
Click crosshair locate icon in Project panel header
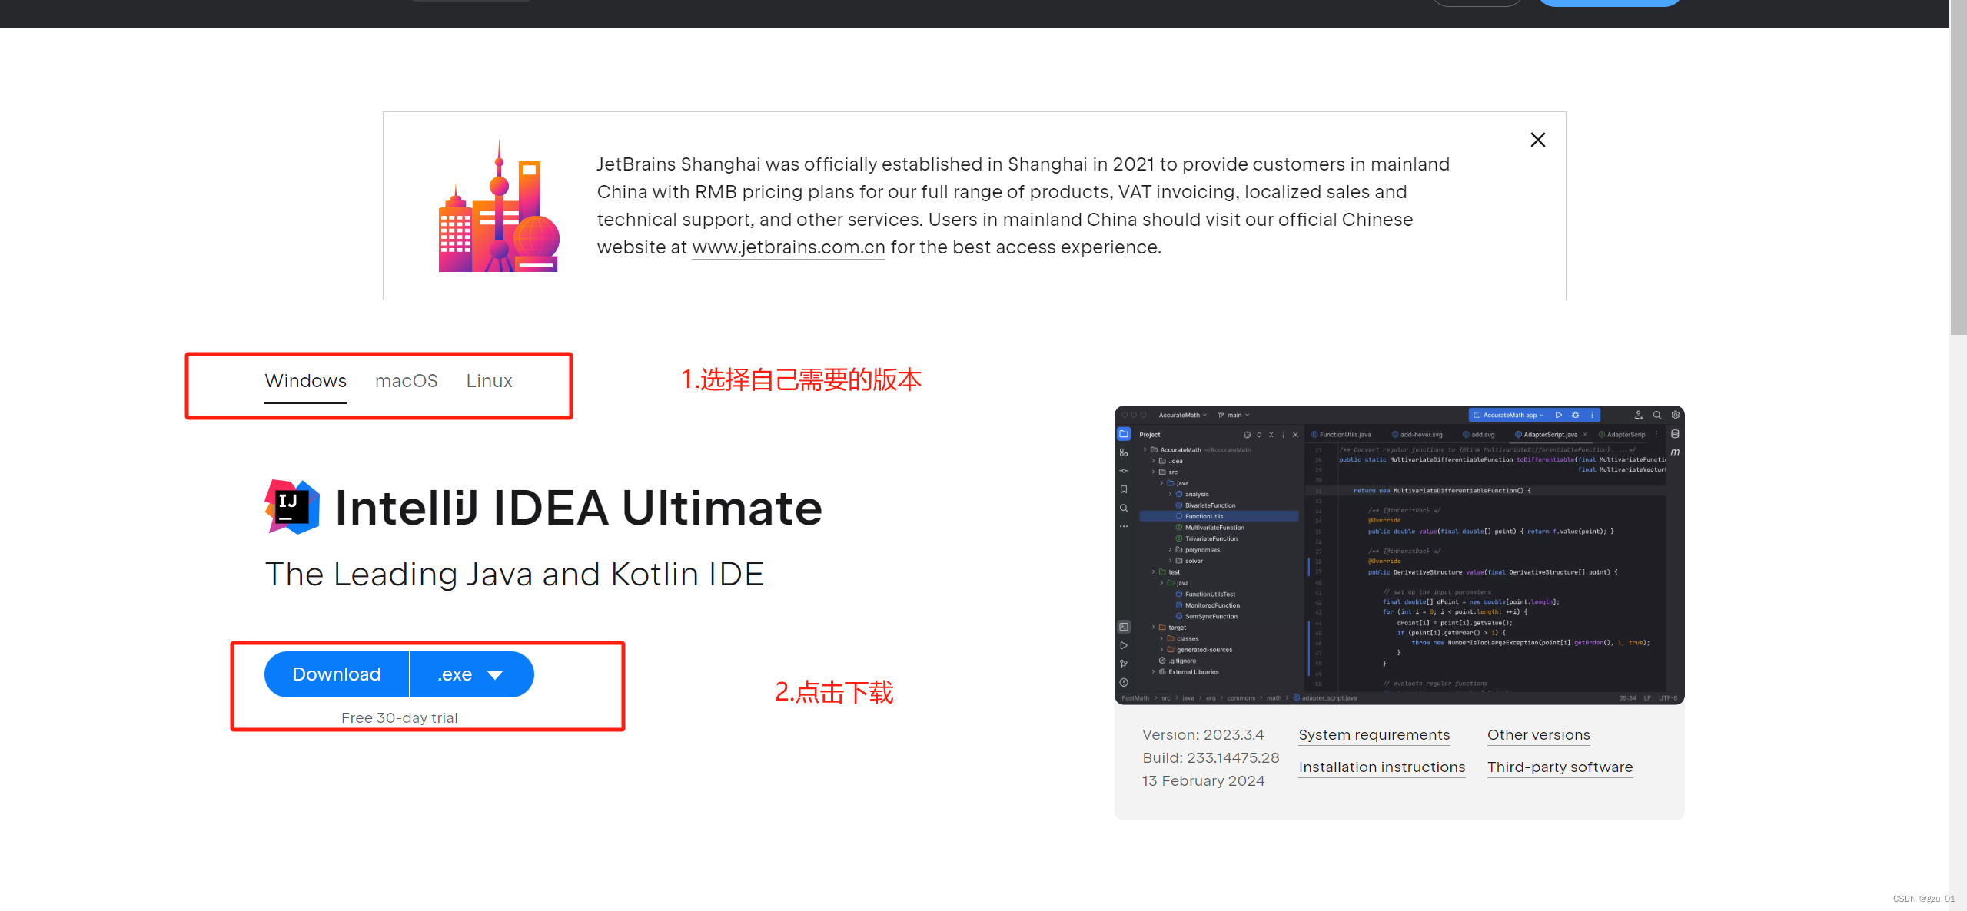[1247, 435]
